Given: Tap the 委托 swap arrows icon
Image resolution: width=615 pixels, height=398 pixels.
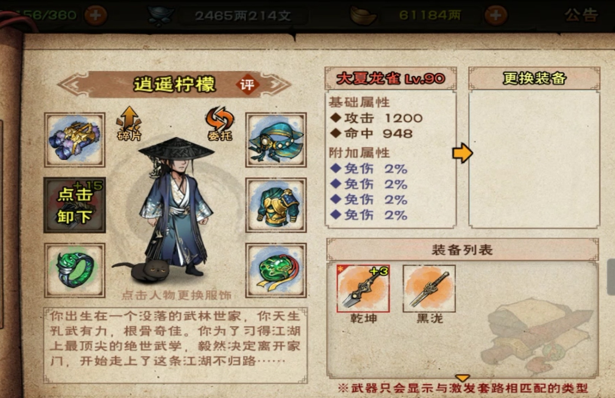Looking at the screenshot, I should coord(220,123).
